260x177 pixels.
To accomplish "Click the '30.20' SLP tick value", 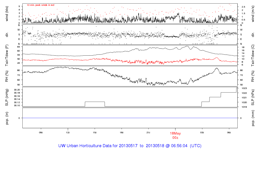I will pyautogui.click(x=17, y=90).
